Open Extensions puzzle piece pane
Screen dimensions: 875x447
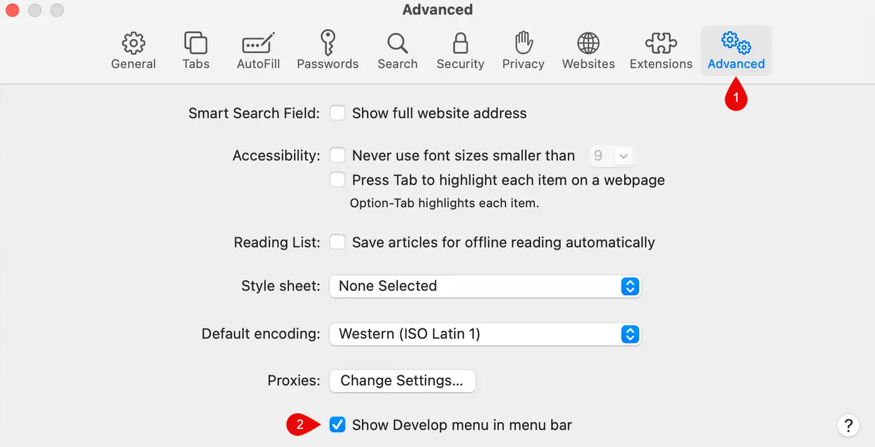pos(661,51)
